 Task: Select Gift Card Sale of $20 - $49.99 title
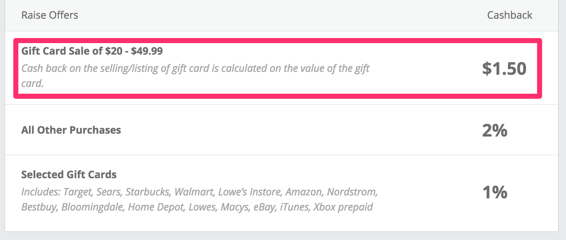coord(92,51)
